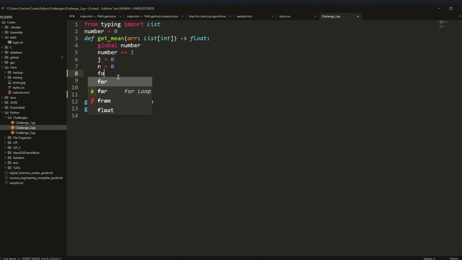This screenshot has height=260, width=462.
Task: Click the sample.txt file icon
Action: (x=6, y=183)
